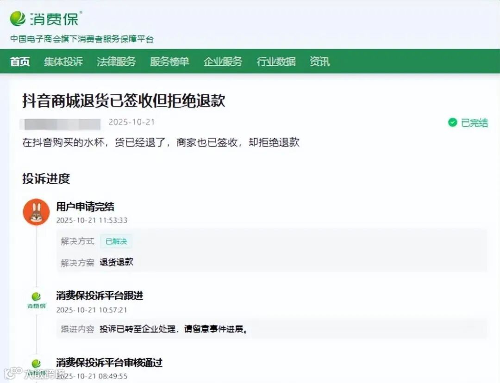Click the tagline 中国电子商会旗下消费者服务保障平台
This screenshot has width=500, height=383.
pyautogui.click(x=82, y=39)
